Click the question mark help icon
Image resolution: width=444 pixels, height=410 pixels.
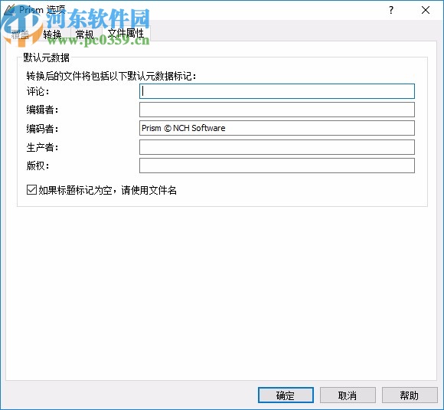click(x=391, y=11)
